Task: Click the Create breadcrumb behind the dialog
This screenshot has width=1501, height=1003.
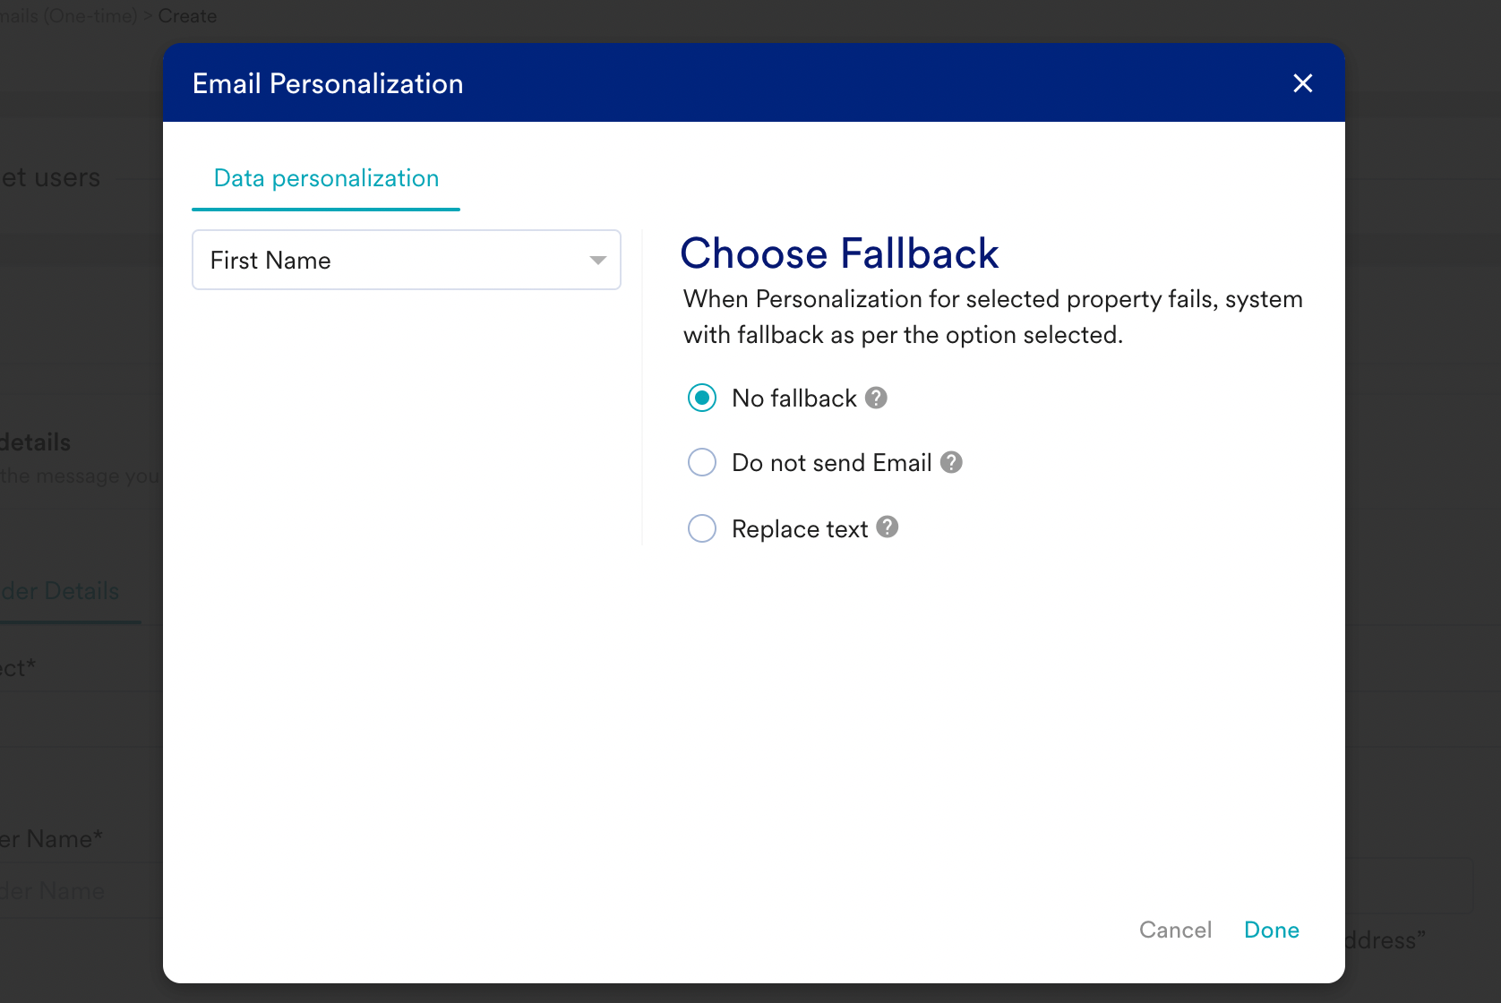Action: point(187,16)
